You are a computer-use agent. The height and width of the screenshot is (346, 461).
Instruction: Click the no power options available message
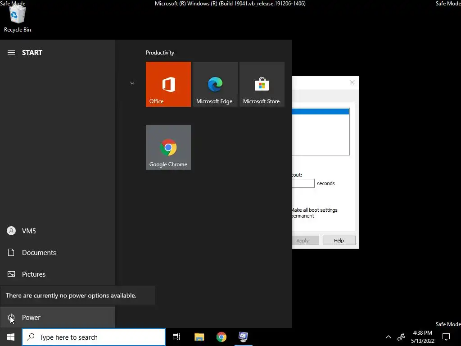coord(71,296)
